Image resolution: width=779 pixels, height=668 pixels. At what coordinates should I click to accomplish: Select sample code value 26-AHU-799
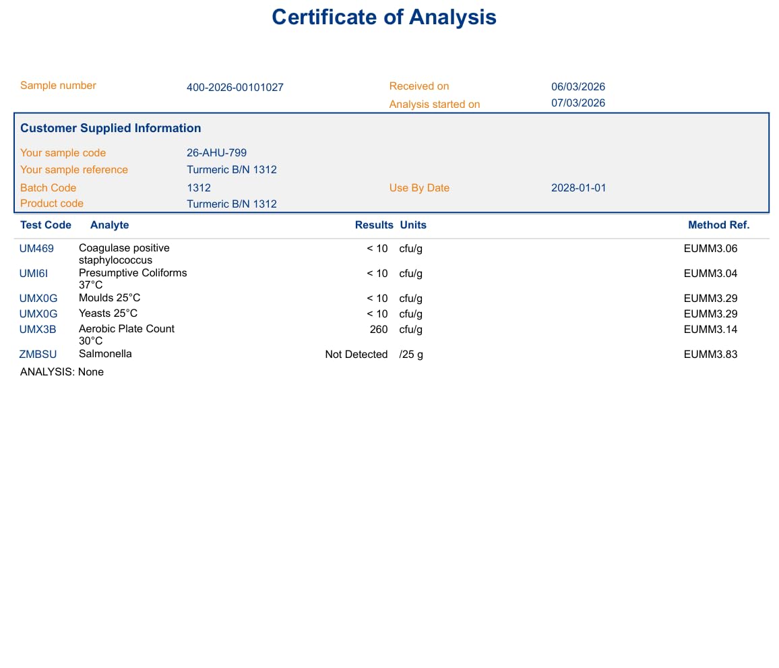click(x=216, y=153)
